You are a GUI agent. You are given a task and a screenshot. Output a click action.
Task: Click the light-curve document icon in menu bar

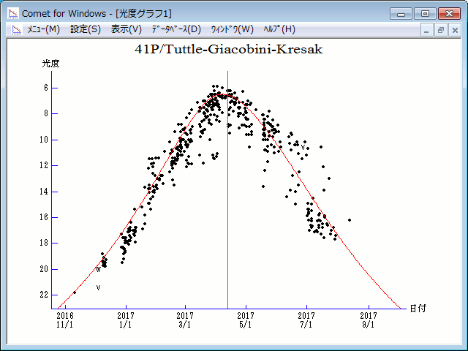(x=17, y=29)
